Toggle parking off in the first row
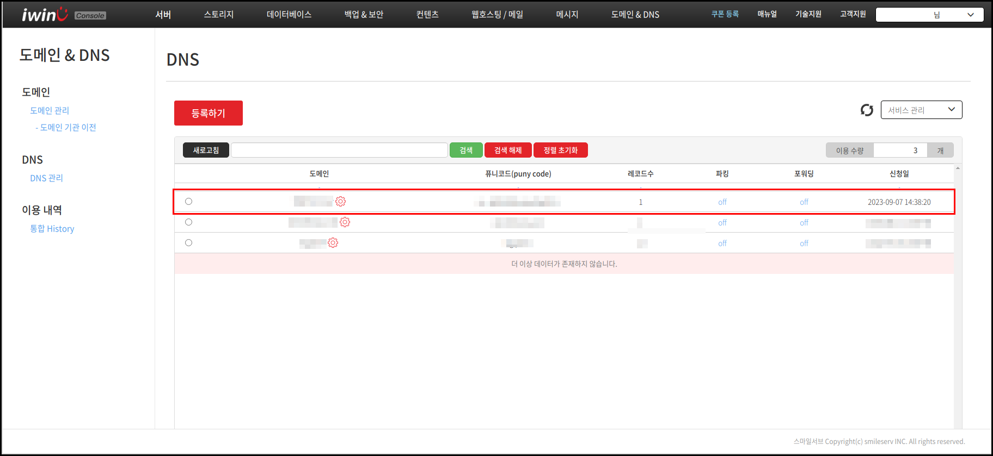 tap(722, 202)
